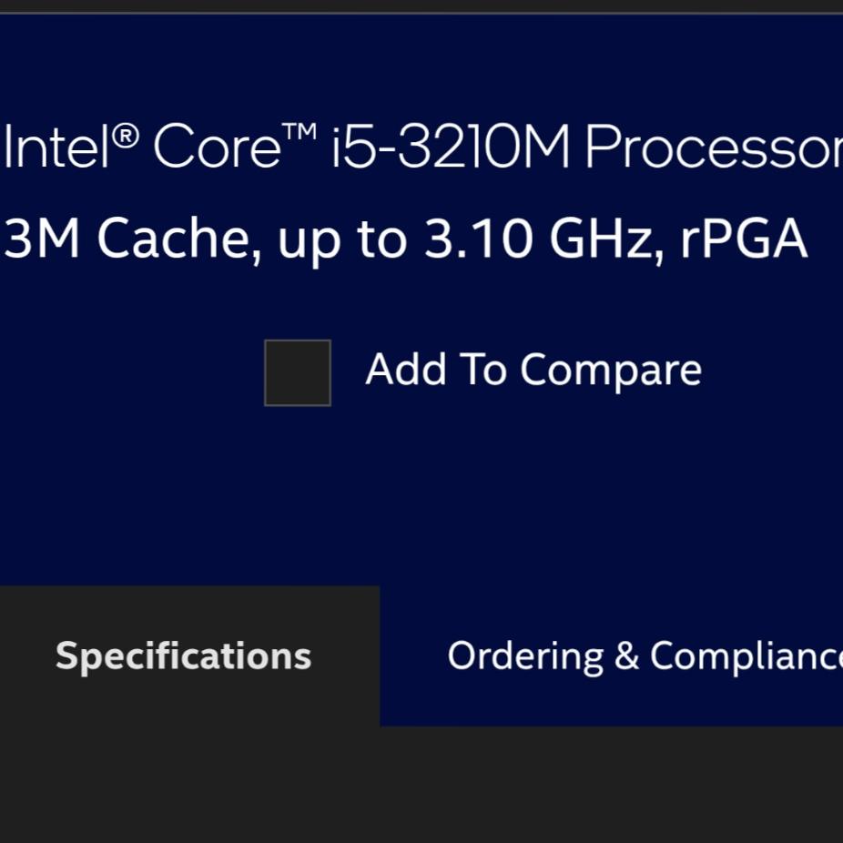Click the 3M Cache subtitle line

click(405, 239)
